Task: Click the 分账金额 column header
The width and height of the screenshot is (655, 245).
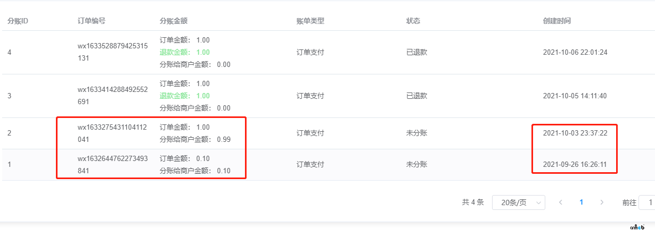Action: point(174,21)
